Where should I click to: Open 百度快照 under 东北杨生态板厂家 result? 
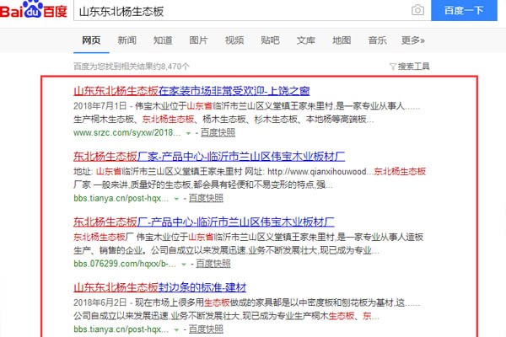tap(206, 198)
